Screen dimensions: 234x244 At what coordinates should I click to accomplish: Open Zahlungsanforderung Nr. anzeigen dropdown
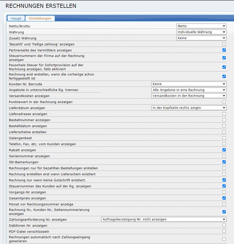pyautogui.click(x=164, y=219)
